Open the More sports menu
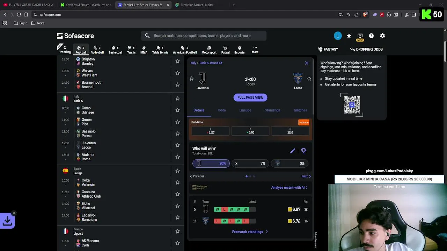This screenshot has height=251, width=447. click(255, 50)
